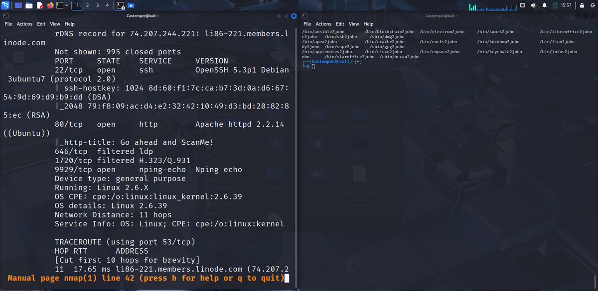Open File menu in right terminal
Viewport: 598px width, 291px height.
(307, 24)
